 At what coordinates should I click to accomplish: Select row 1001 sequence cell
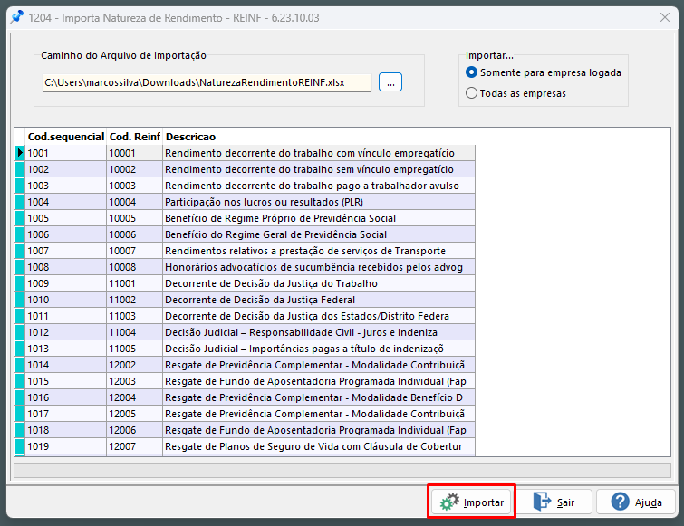pyautogui.click(x=65, y=153)
